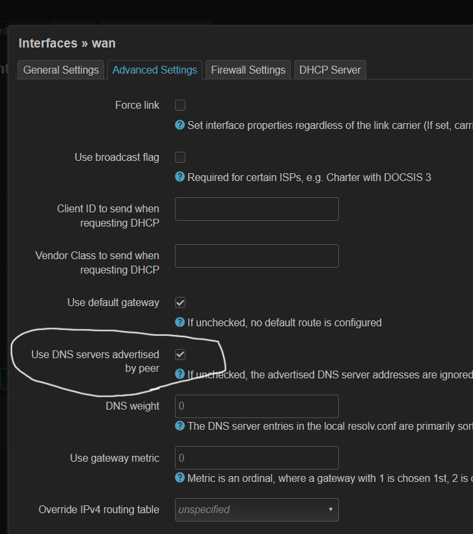
Task: Uncheck Use default gateway
Action: click(180, 303)
